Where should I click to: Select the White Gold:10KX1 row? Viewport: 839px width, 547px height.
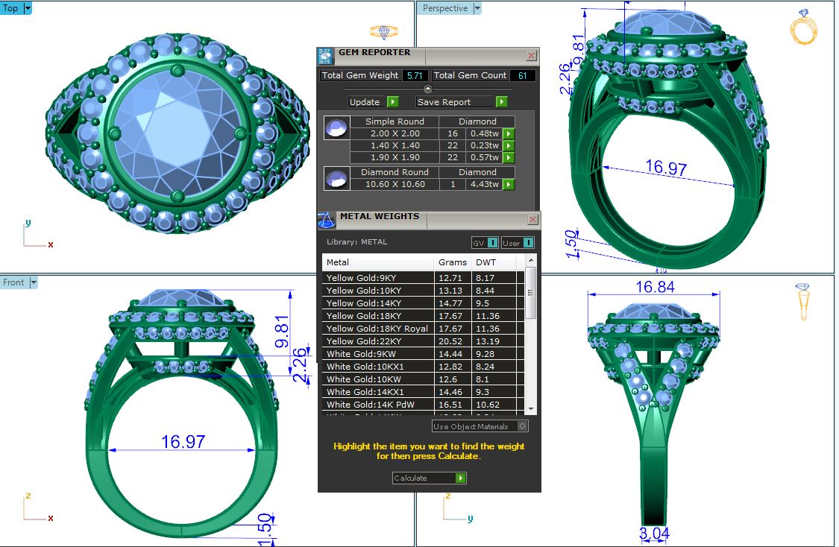424,367
